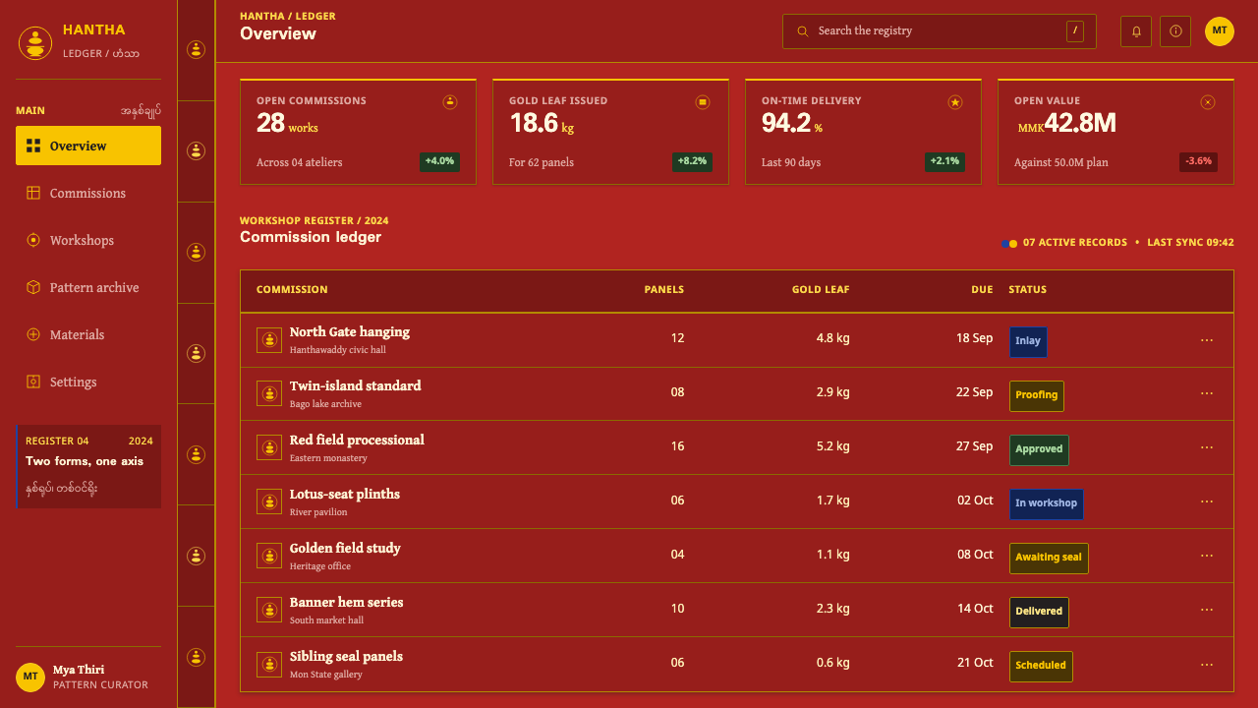Viewport: 1258px width, 708px height.
Task: Click the star icon on On-Time Delivery card
Action: [955, 101]
